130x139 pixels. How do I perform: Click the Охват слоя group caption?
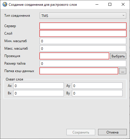pyautogui.click(x=14, y=79)
